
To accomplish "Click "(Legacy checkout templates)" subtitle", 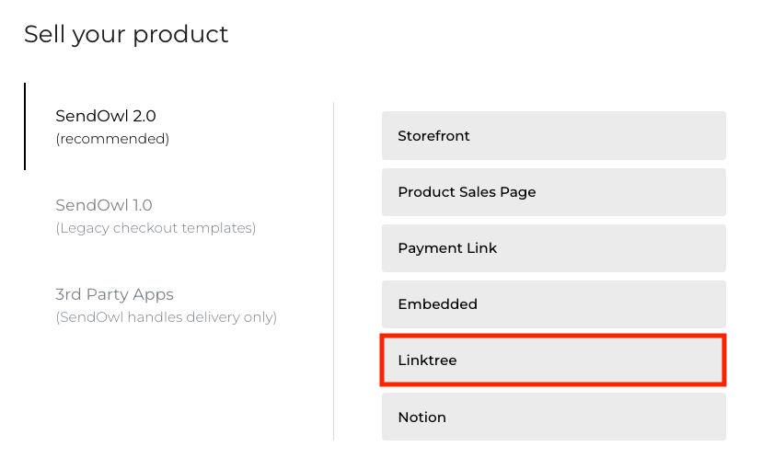I will pyautogui.click(x=156, y=228).
